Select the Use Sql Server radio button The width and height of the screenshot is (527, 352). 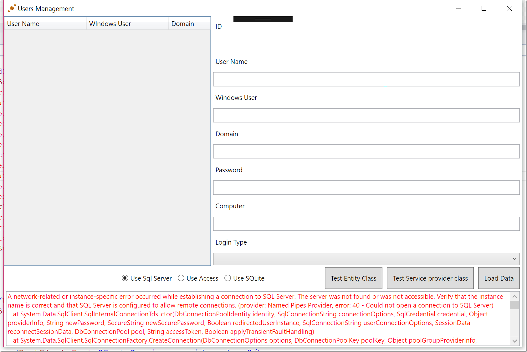(125, 278)
